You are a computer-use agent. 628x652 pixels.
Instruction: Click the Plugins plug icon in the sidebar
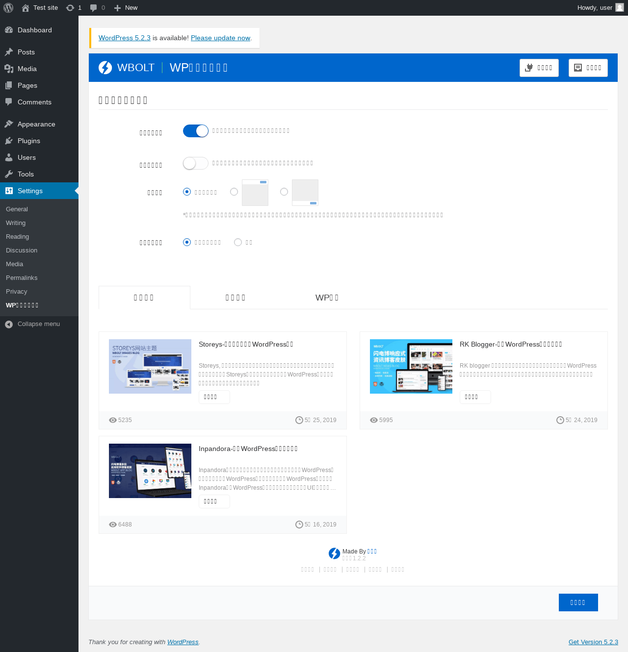tap(9, 141)
